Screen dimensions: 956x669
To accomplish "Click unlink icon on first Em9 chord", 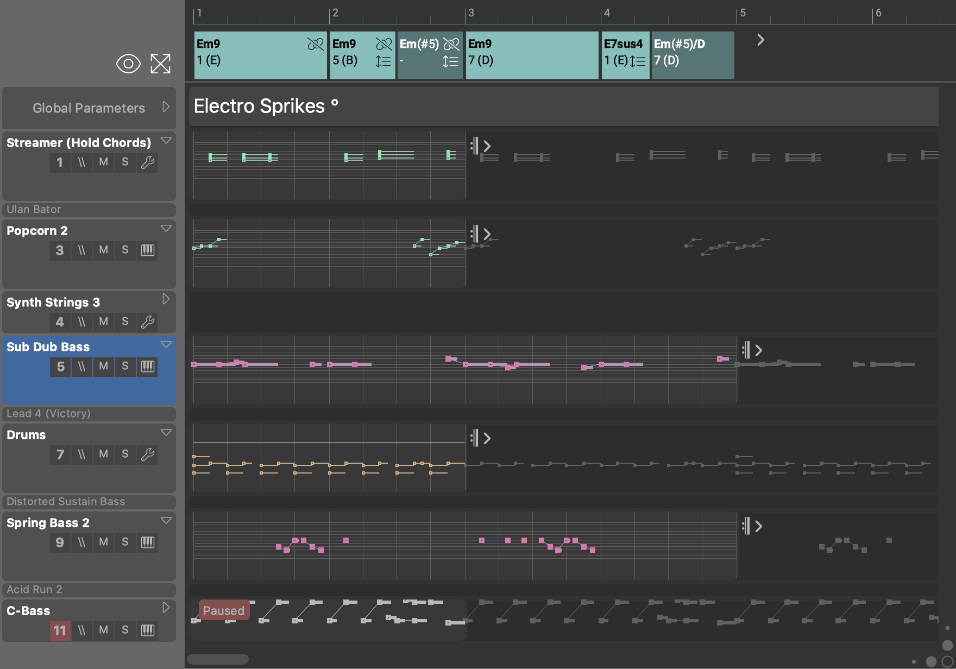I will [x=315, y=44].
